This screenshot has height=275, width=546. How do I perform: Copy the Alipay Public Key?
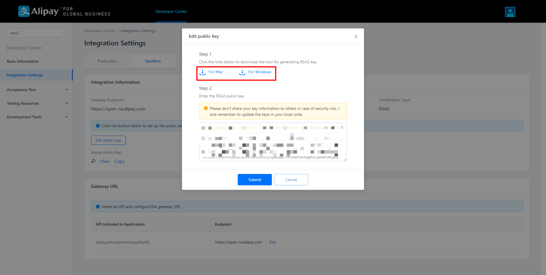pos(119,161)
